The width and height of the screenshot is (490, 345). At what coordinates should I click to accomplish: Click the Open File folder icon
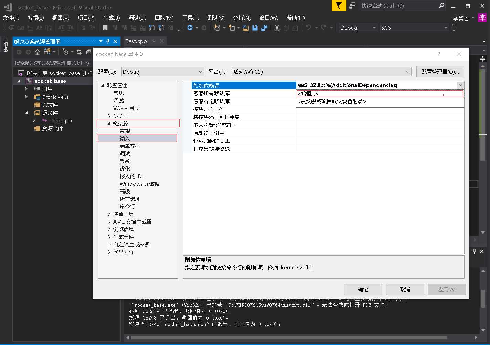pyautogui.click(x=246, y=28)
